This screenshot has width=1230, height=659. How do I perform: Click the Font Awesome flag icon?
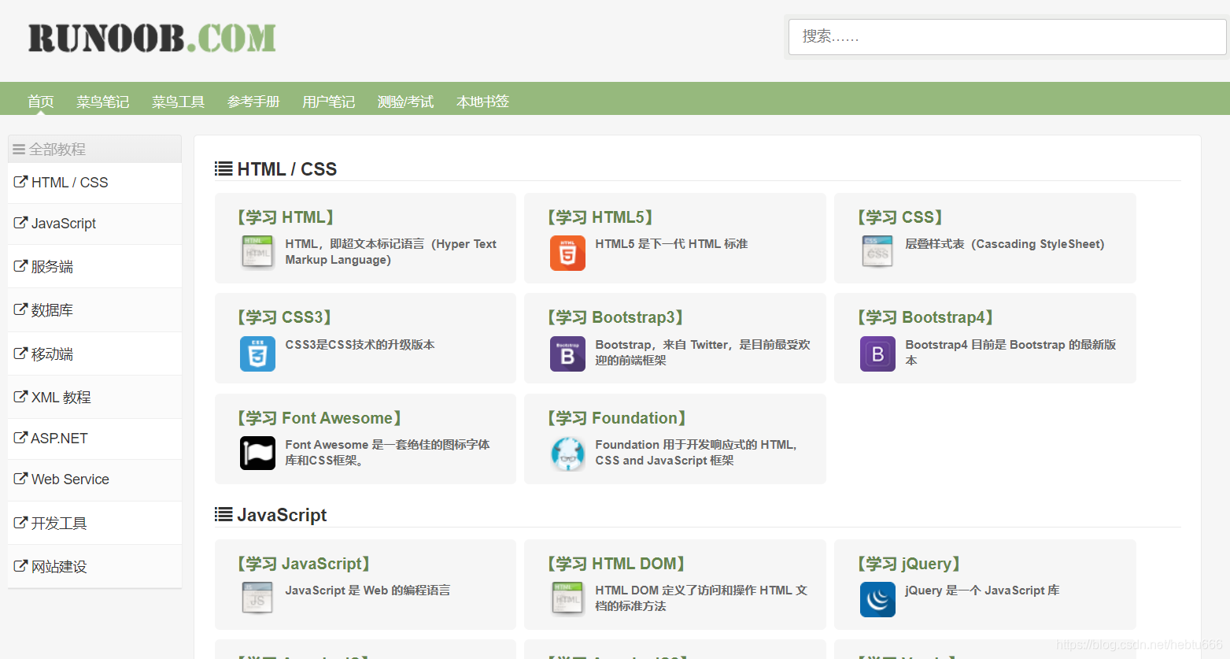(257, 454)
